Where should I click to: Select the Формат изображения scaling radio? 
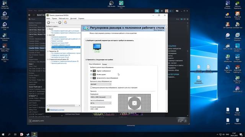[91, 71]
